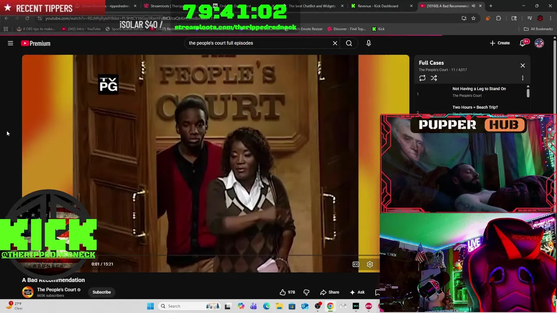
Task: Open the 8 OBS tips bookmark
Action: [36, 29]
